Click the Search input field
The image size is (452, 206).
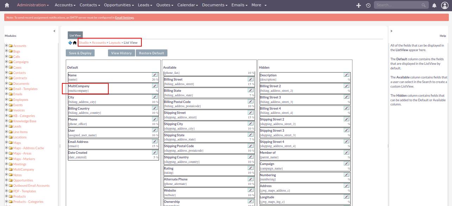click(x=397, y=5)
